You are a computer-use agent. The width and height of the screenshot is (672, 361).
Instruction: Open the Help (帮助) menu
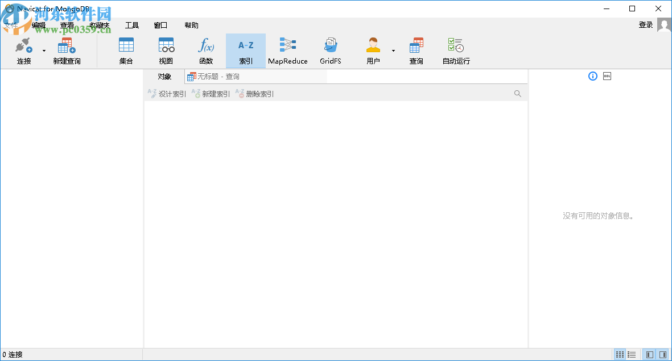(x=192, y=25)
